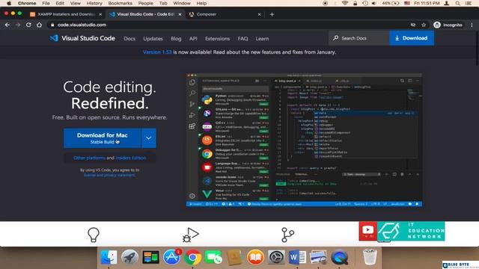Open QuickTime Player from the Dock
479x269 pixels.
click(339, 257)
